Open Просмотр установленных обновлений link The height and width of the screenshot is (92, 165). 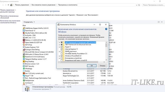(9, 17)
